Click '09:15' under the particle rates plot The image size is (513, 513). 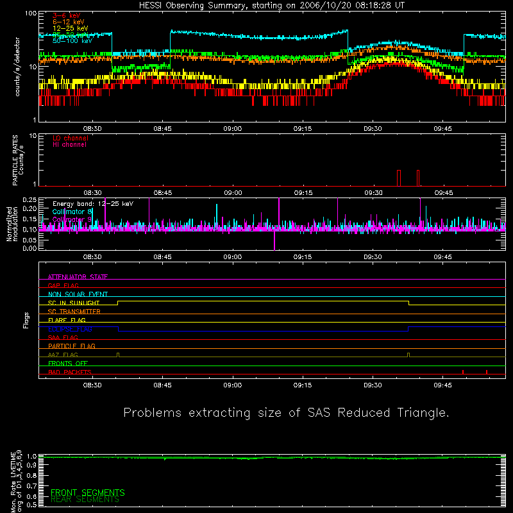(303, 193)
